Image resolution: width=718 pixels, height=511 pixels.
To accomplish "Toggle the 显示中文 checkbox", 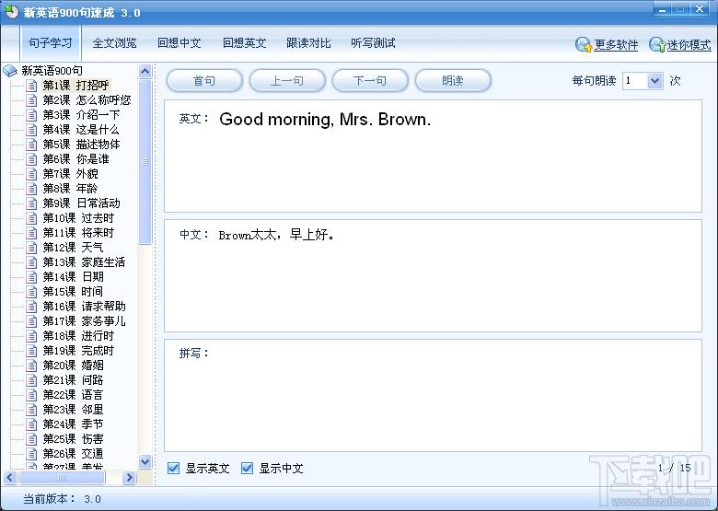I will [248, 468].
